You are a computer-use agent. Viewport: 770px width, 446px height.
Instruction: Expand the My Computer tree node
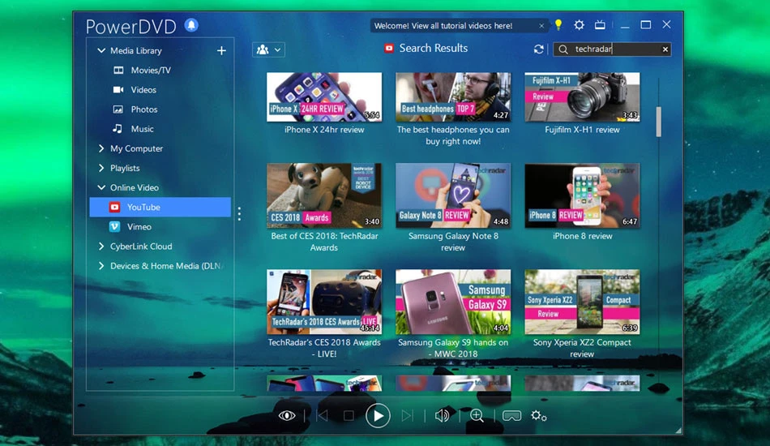(x=101, y=148)
